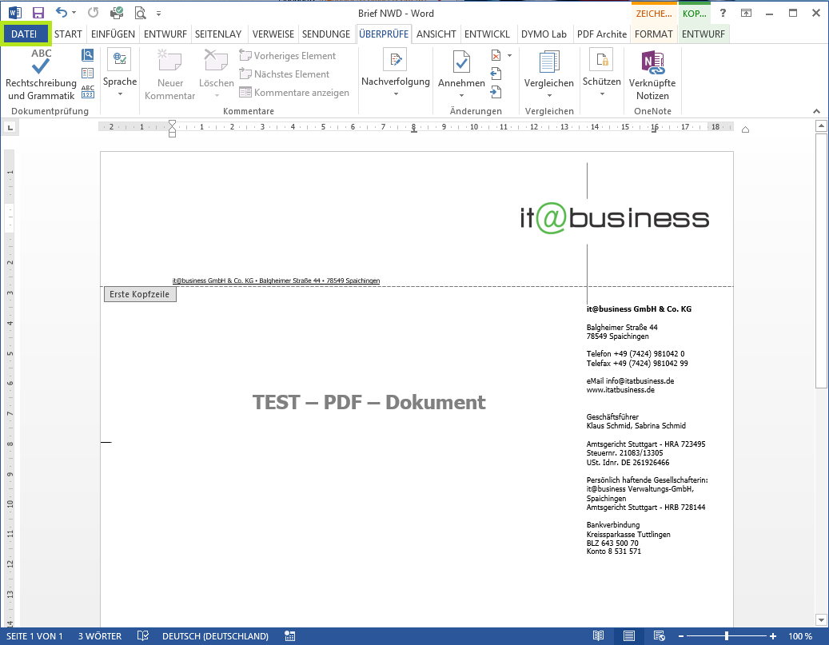Open the SENDUNGE tab
This screenshot has width=829, height=645.
[x=325, y=34]
